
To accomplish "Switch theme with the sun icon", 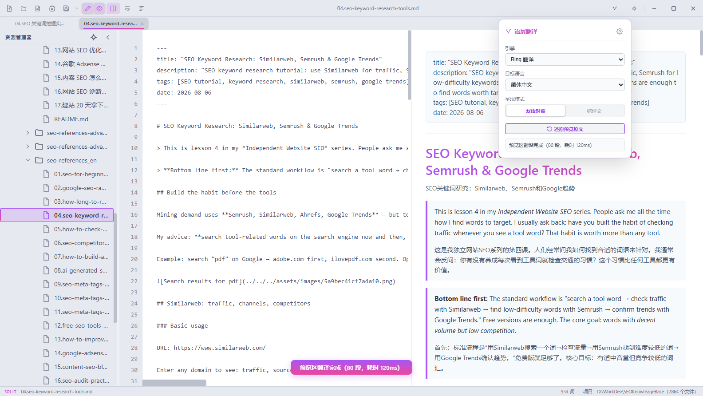I will pyautogui.click(x=634, y=8).
